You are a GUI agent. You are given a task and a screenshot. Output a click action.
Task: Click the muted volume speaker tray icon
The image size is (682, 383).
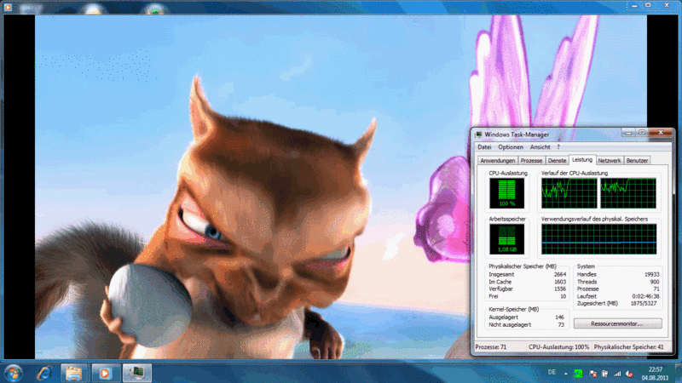(629, 374)
